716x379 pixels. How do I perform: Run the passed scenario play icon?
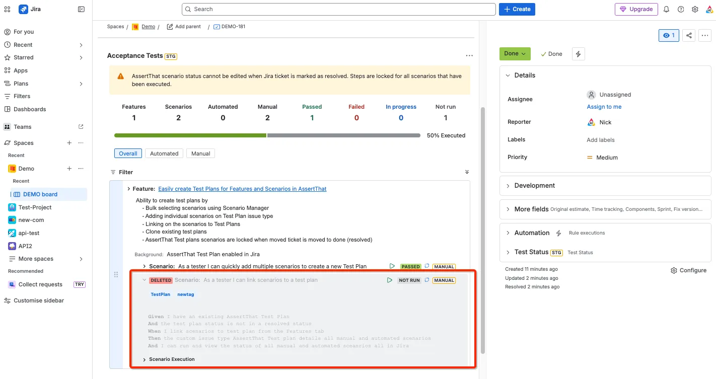(x=392, y=266)
